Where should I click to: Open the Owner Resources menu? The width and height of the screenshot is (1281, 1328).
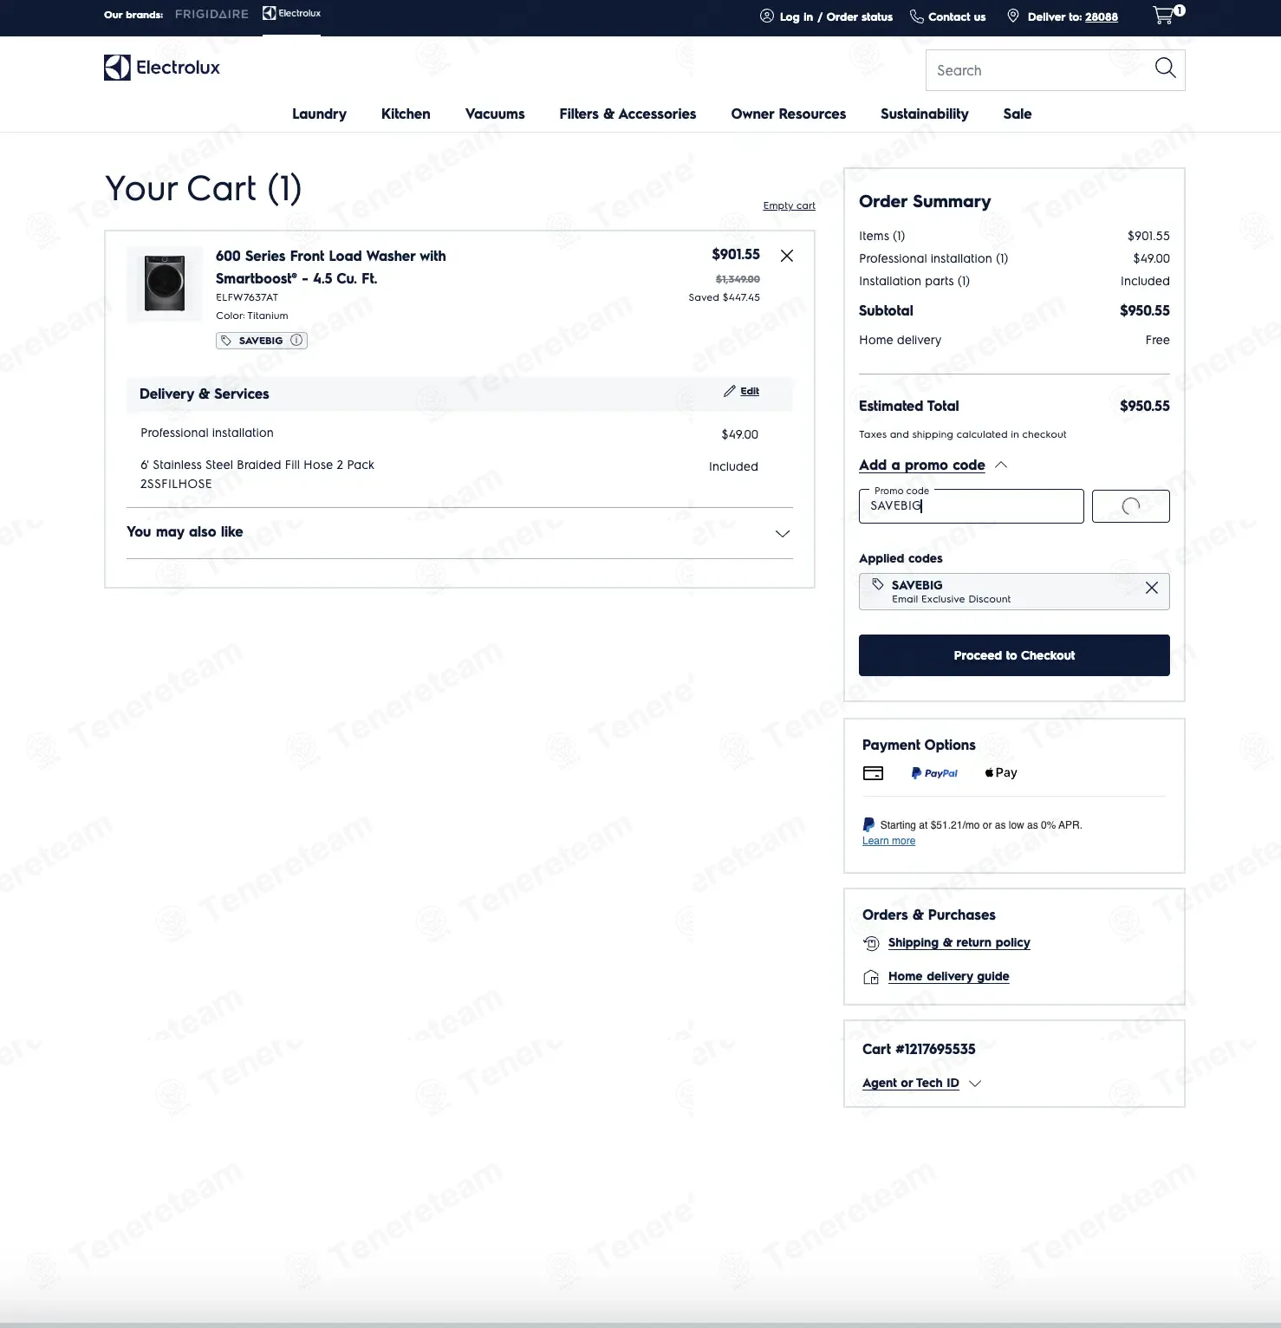click(788, 114)
